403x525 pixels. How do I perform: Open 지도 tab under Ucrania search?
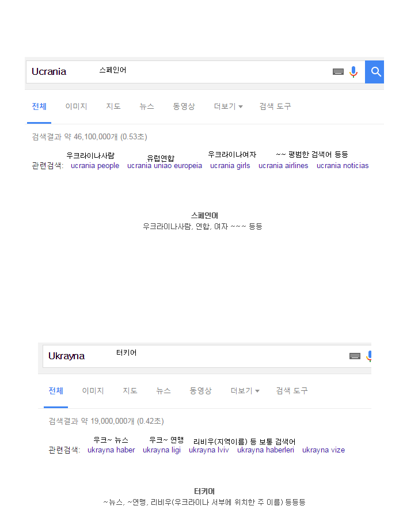click(x=113, y=106)
